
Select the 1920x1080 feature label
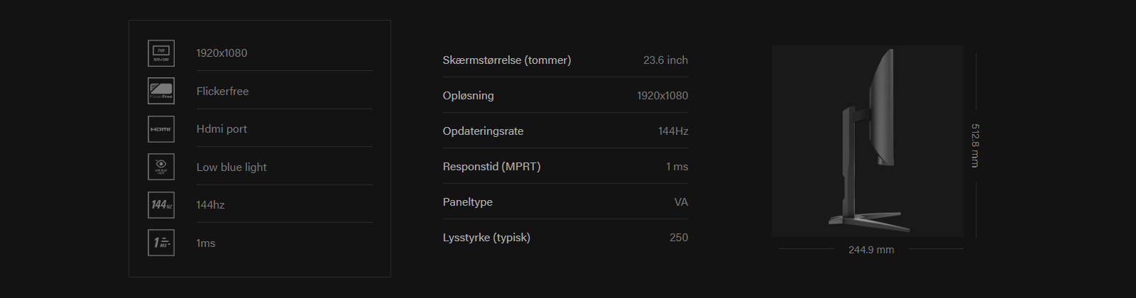coord(222,53)
